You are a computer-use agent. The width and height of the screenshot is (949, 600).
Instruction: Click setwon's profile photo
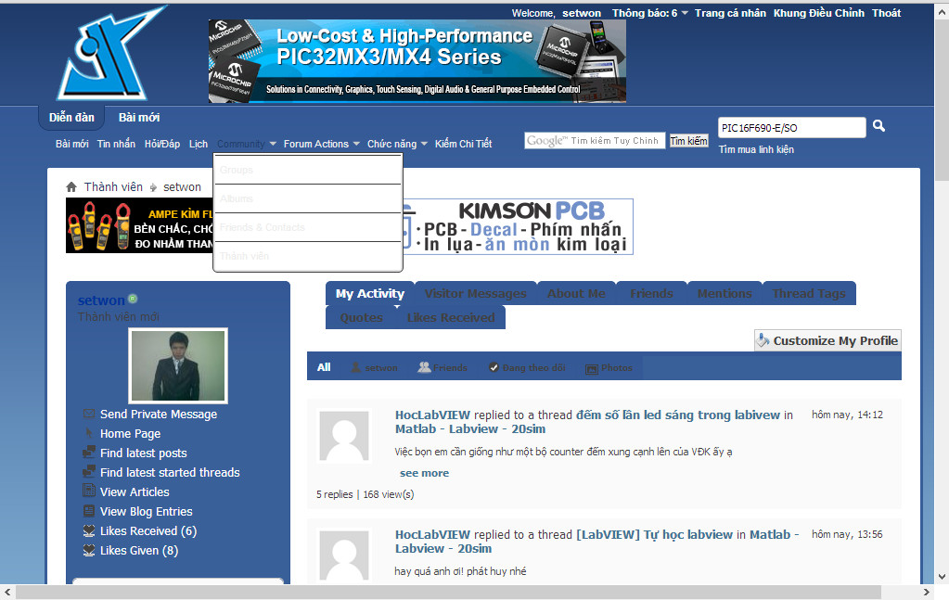click(178, 365)
